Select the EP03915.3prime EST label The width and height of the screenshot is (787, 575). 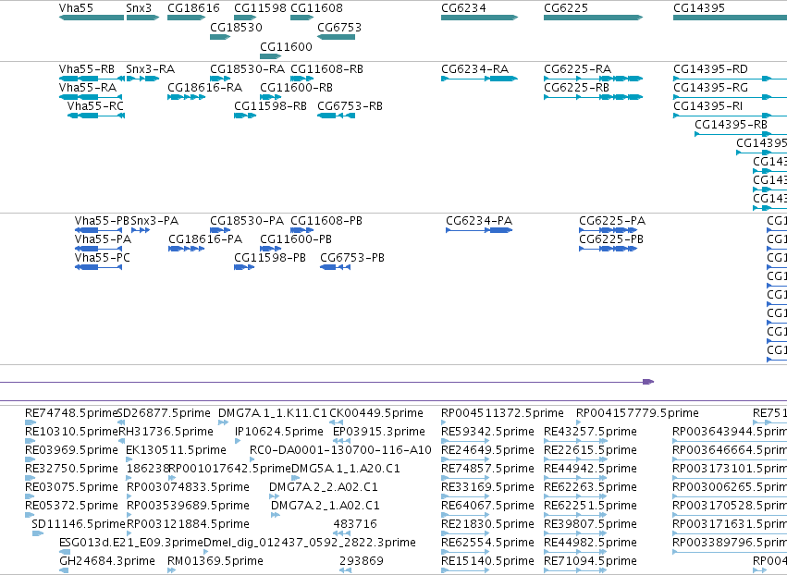point(379,432)
